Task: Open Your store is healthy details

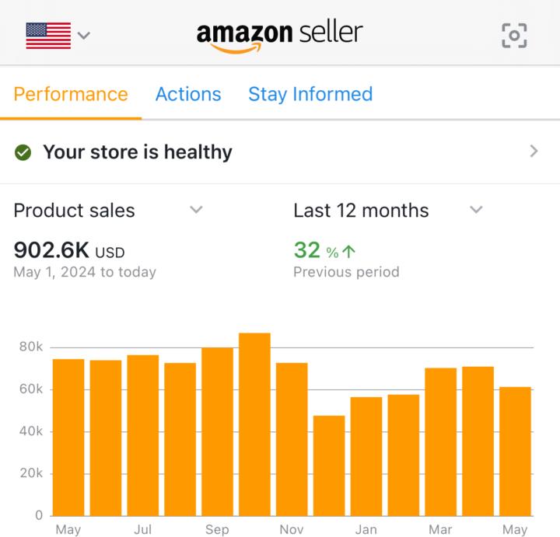Action: click(280, 152)
